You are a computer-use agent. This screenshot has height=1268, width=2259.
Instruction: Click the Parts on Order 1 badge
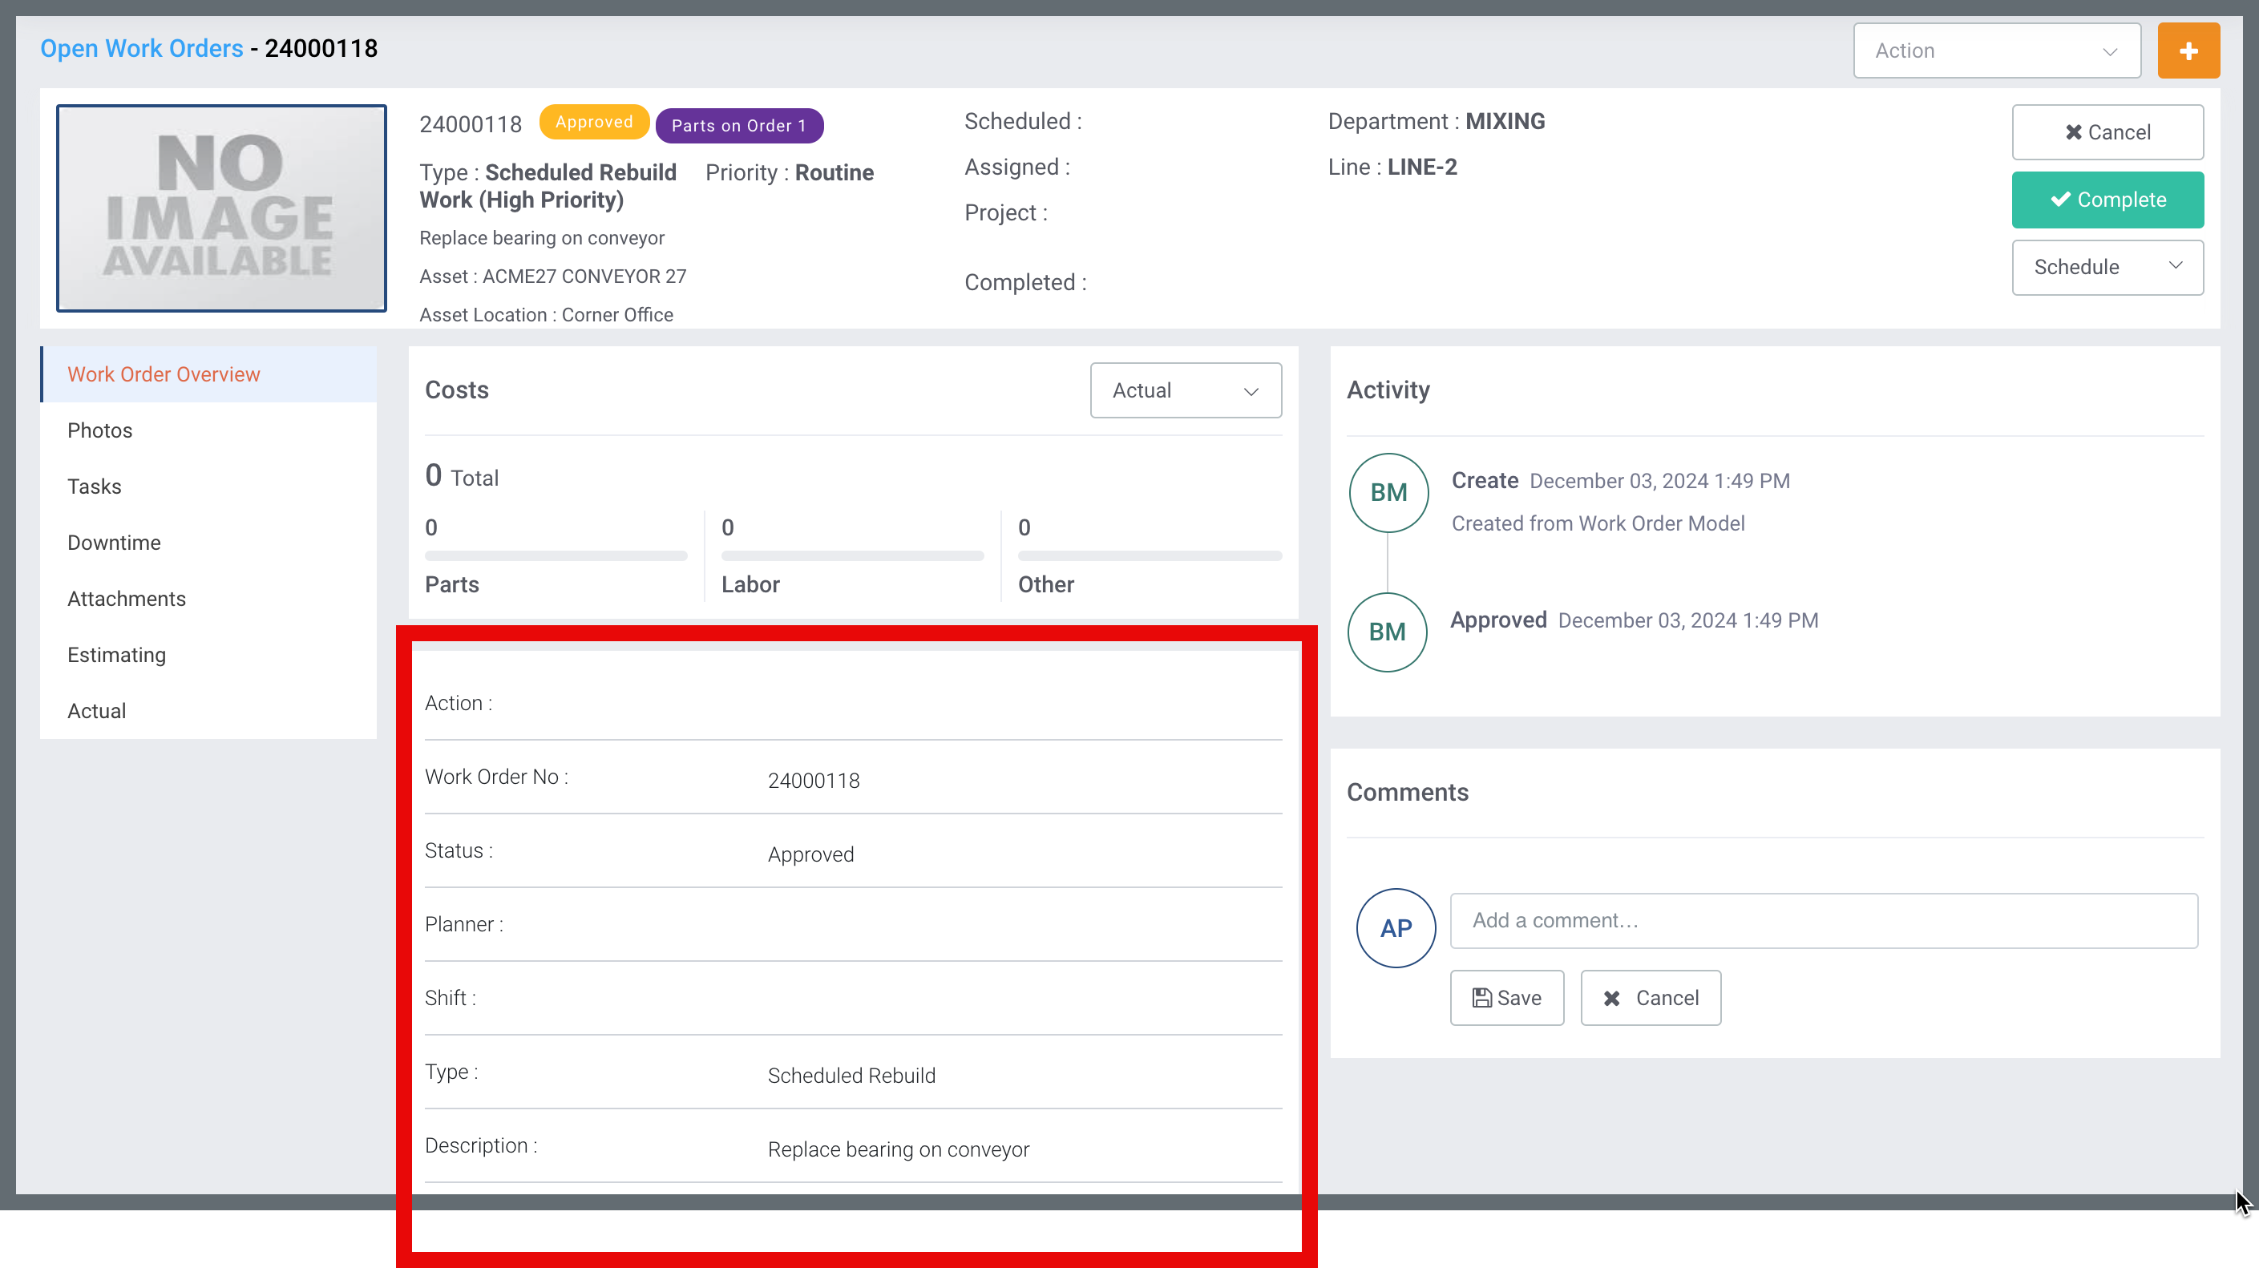pos(738,125)
